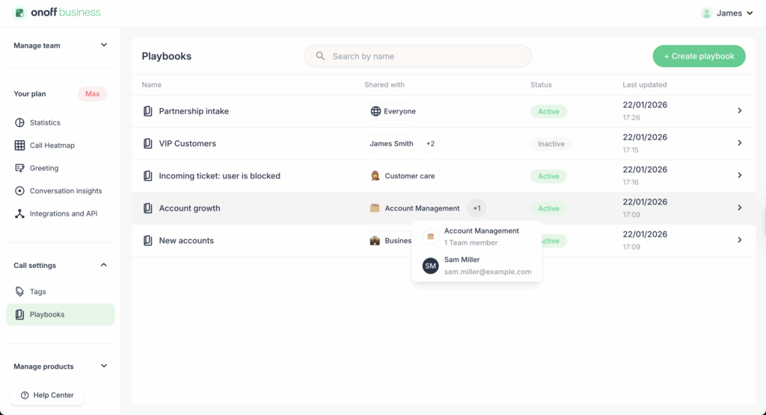Image resolution: width=766 pixels, height=415 pixels.
Task: Open VIP Customers row chevron
Action: click(x=739, y=143)
